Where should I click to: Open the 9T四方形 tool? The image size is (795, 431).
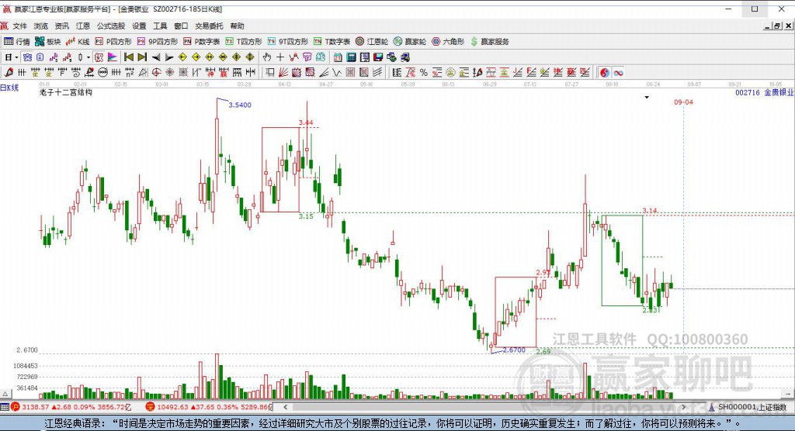(x=287, y=42)
